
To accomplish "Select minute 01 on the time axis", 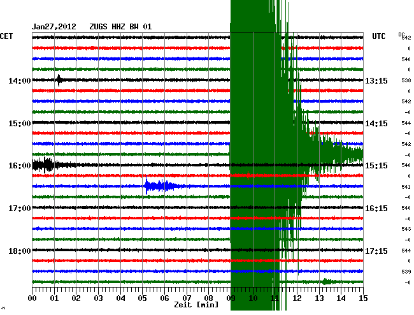I will [54, 298].
